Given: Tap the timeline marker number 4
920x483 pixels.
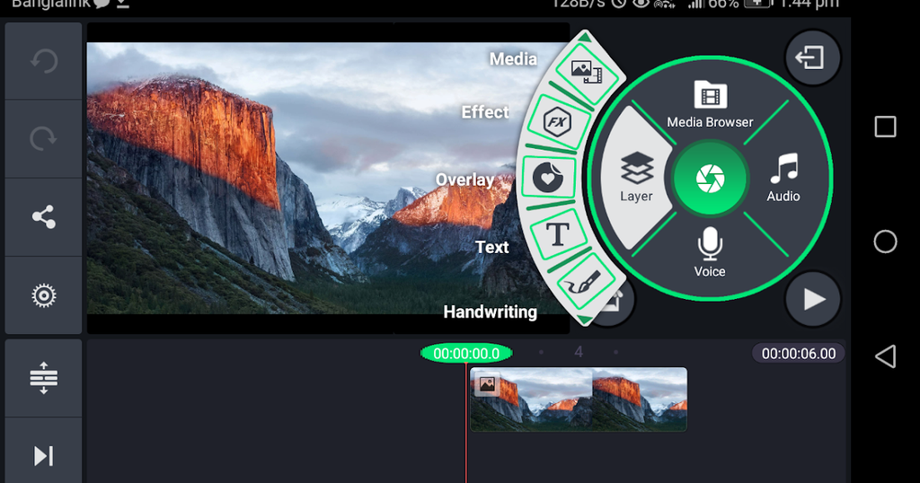Looking at the screenshot, I should click(579, 352).
